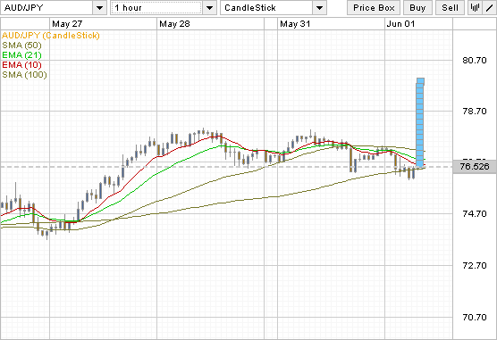
Task: Select the trend line drawing tool
Action: coord(489,8)
